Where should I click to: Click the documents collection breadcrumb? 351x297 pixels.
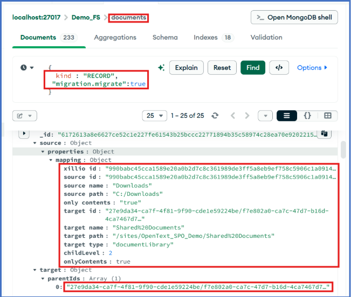coord(129,17)
